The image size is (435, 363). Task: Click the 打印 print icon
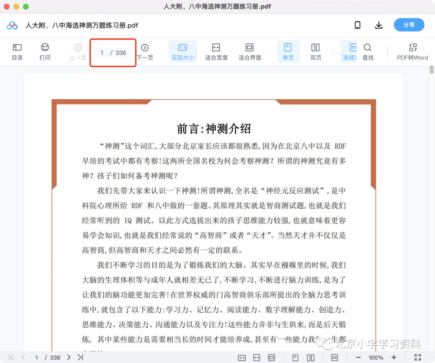click(45, 52)
